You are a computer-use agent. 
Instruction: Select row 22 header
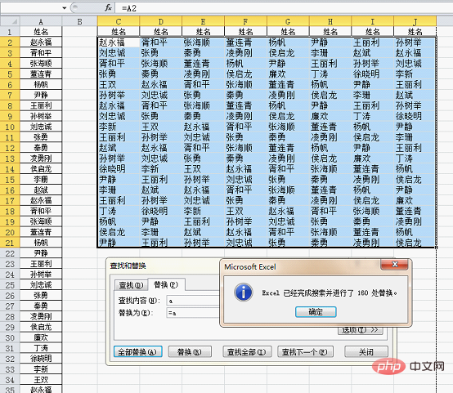[x=10, y=253]
